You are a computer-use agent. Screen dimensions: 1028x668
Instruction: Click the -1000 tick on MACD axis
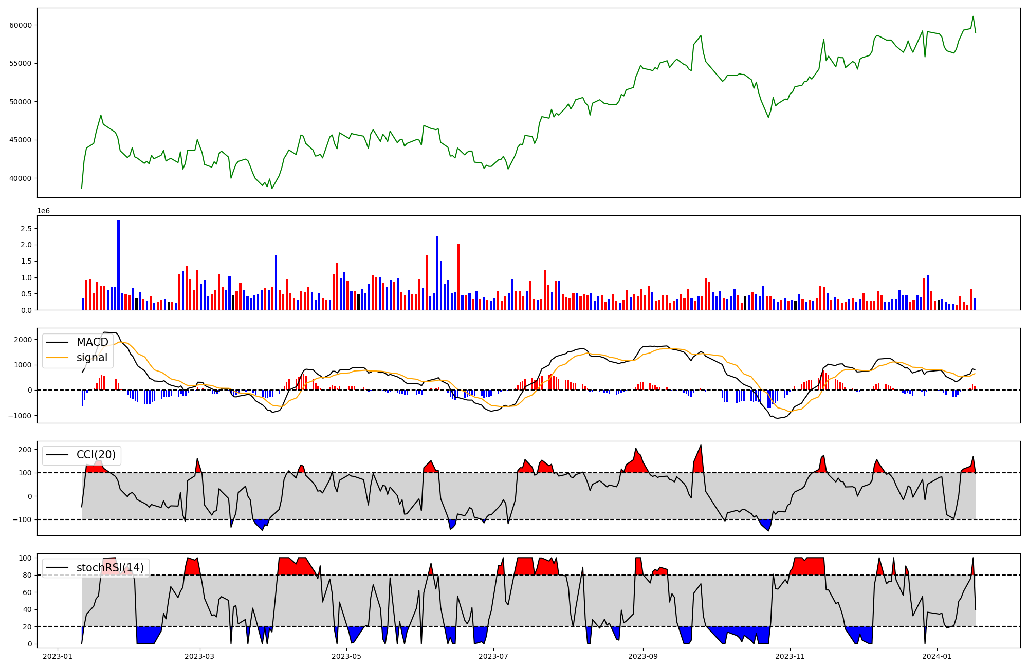(20, 416)
